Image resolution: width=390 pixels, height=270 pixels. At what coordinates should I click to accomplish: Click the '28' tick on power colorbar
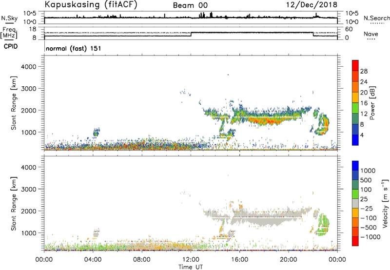click(x=364, y=71)
